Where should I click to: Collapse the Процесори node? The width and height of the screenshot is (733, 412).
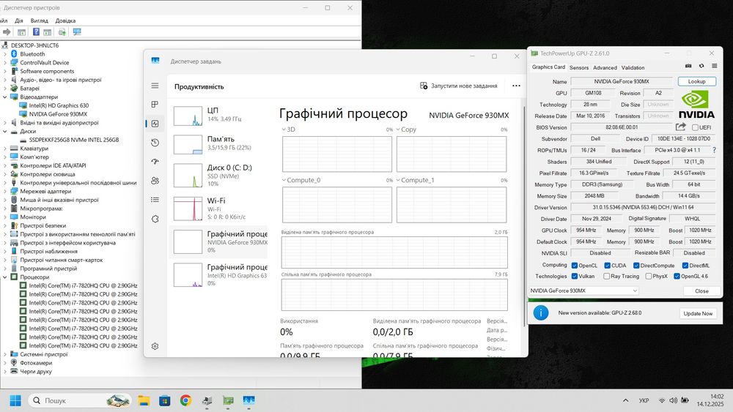click(x=5, y=277)
